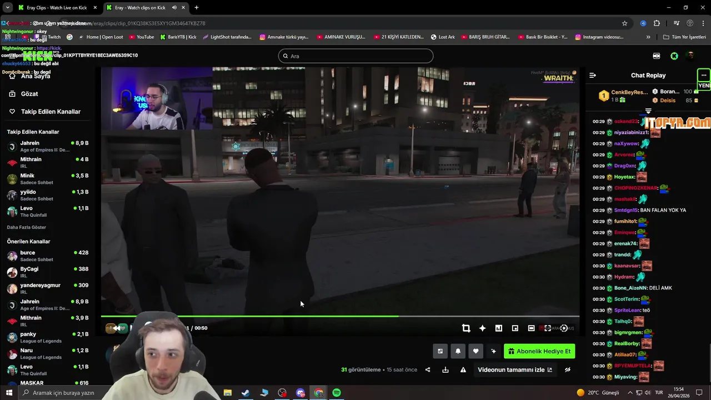Open Home | Open Loot bookmark
The width and height of the screenshot is (711, 400).
pyautogui.click(x=101, y=37)
